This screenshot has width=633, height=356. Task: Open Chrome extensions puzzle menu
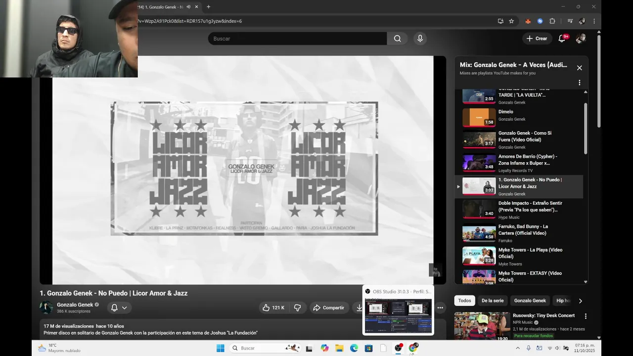[x=552, y=21]
